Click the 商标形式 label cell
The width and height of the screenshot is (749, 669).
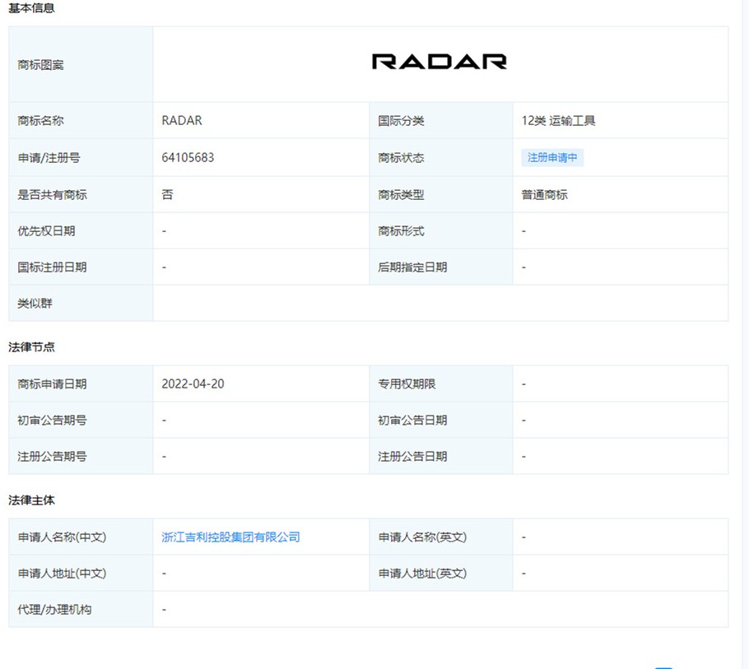coord(441,231)
